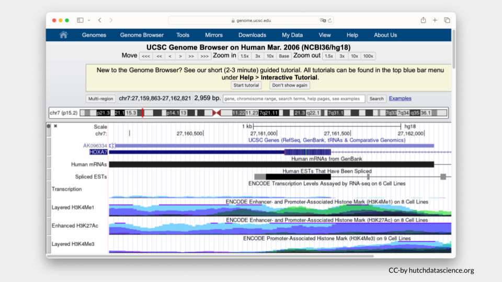Click the vertical page scrollbar
This screenshot has width=502, height=282.
[453, 48]
